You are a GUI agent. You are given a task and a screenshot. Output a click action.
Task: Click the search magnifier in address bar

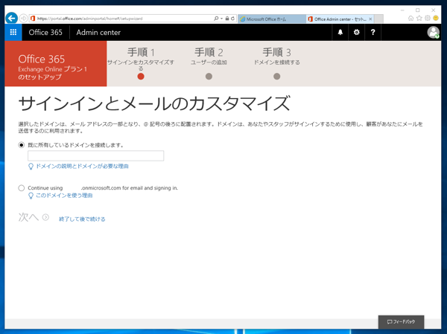pos(216,19)
